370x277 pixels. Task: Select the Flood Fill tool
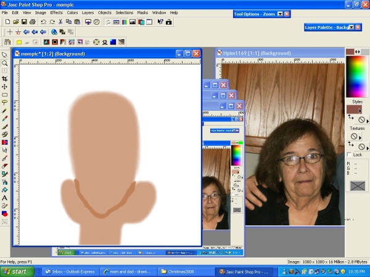tap(4, 190)
